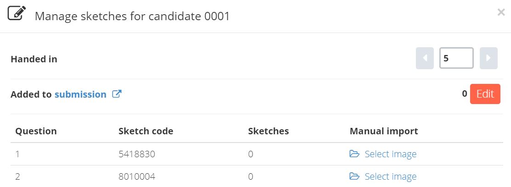Click the Handed in label
Screen dimensions: 511x187
(x=34, y=59)
